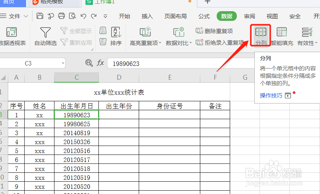This screenshot has height=194, width=320.
Task: Sort ascending with the A-Z icon
Action: coord(103,31)
